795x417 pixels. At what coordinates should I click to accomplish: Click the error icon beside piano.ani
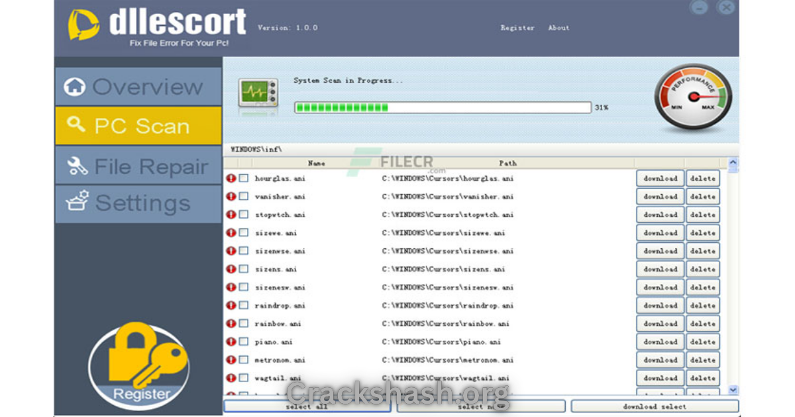tap(231, 342)
